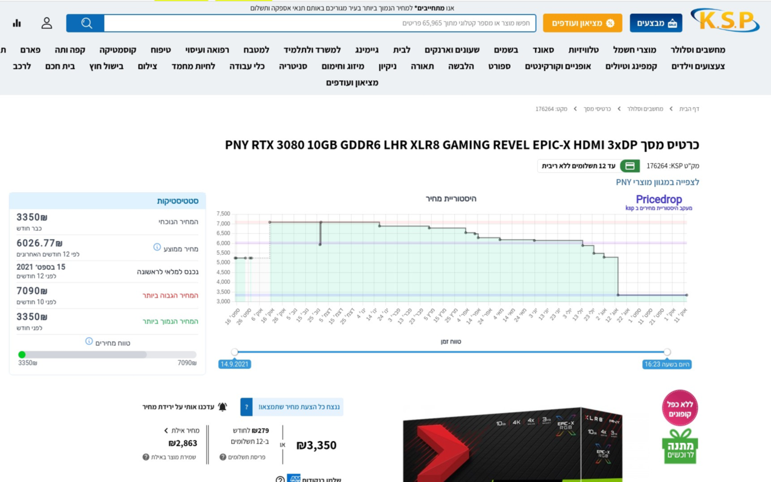This screenshot has width=771, height=482.
Task: Click the שמירת מוצר באילת text
Action: [x=175, y=457]
